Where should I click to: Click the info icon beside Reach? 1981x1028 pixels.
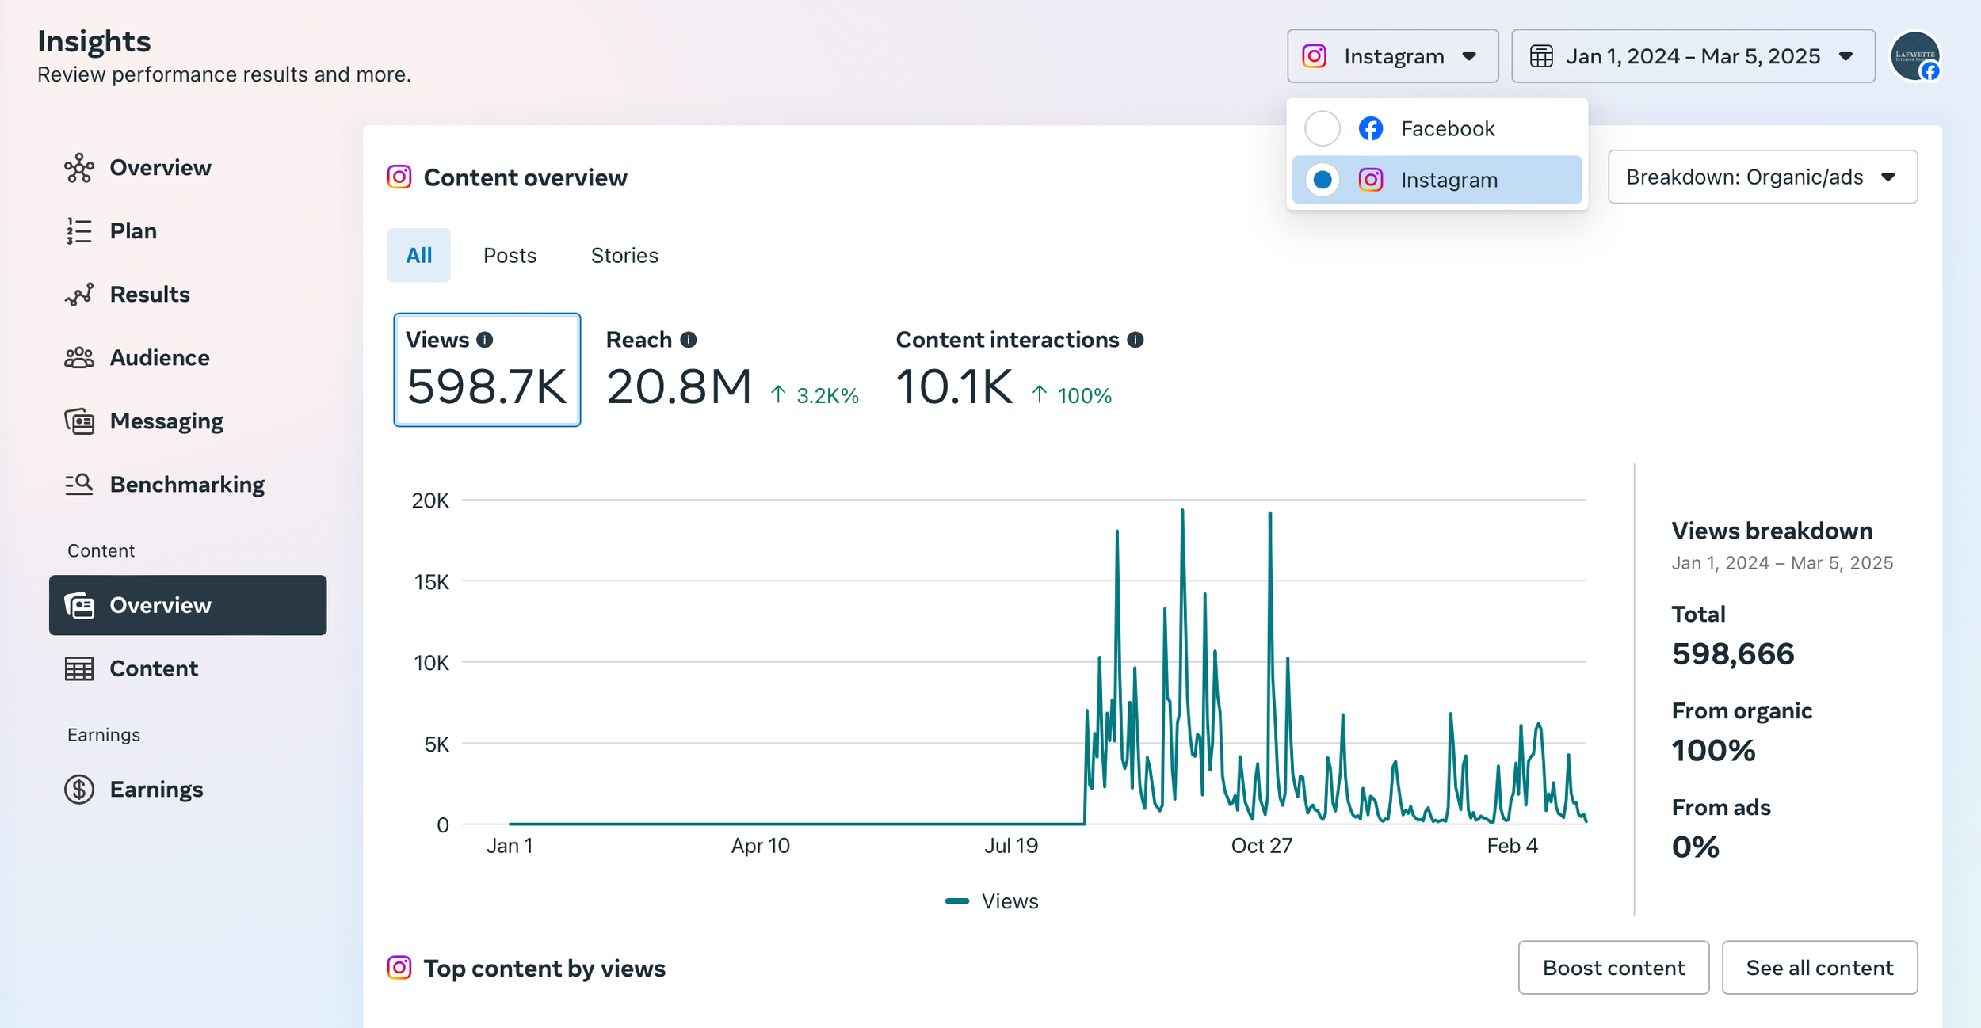point(689,340)
